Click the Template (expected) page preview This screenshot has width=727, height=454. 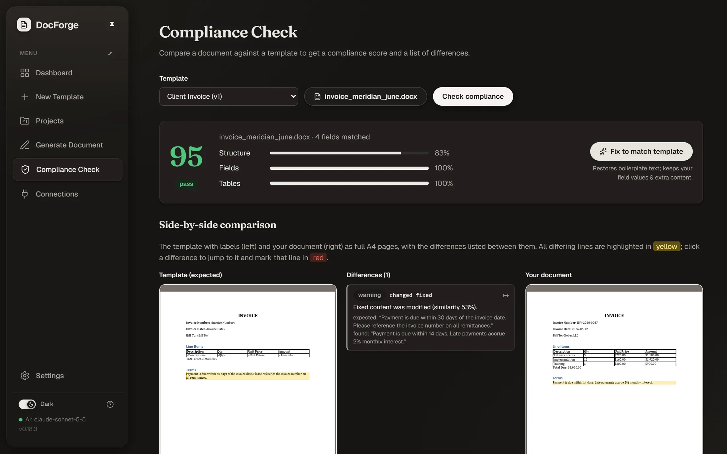coord(248,369)
